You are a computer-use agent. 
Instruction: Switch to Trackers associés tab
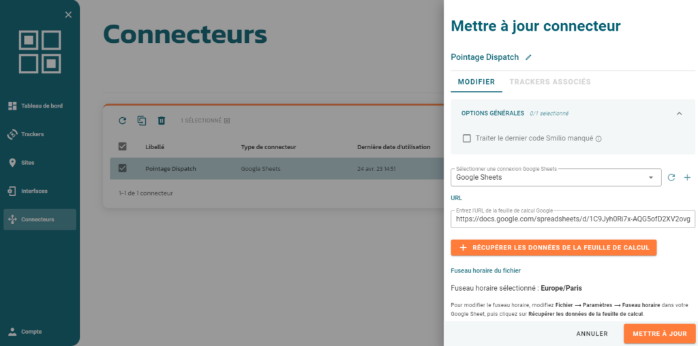pyautogui.click(x=550, y=82)
